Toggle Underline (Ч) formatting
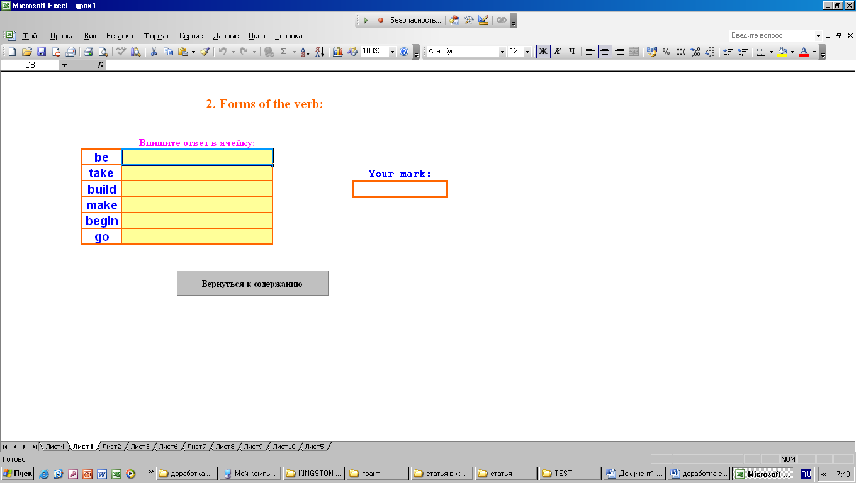The width and height of the screenshot is (856, 483). pos(572,52)
